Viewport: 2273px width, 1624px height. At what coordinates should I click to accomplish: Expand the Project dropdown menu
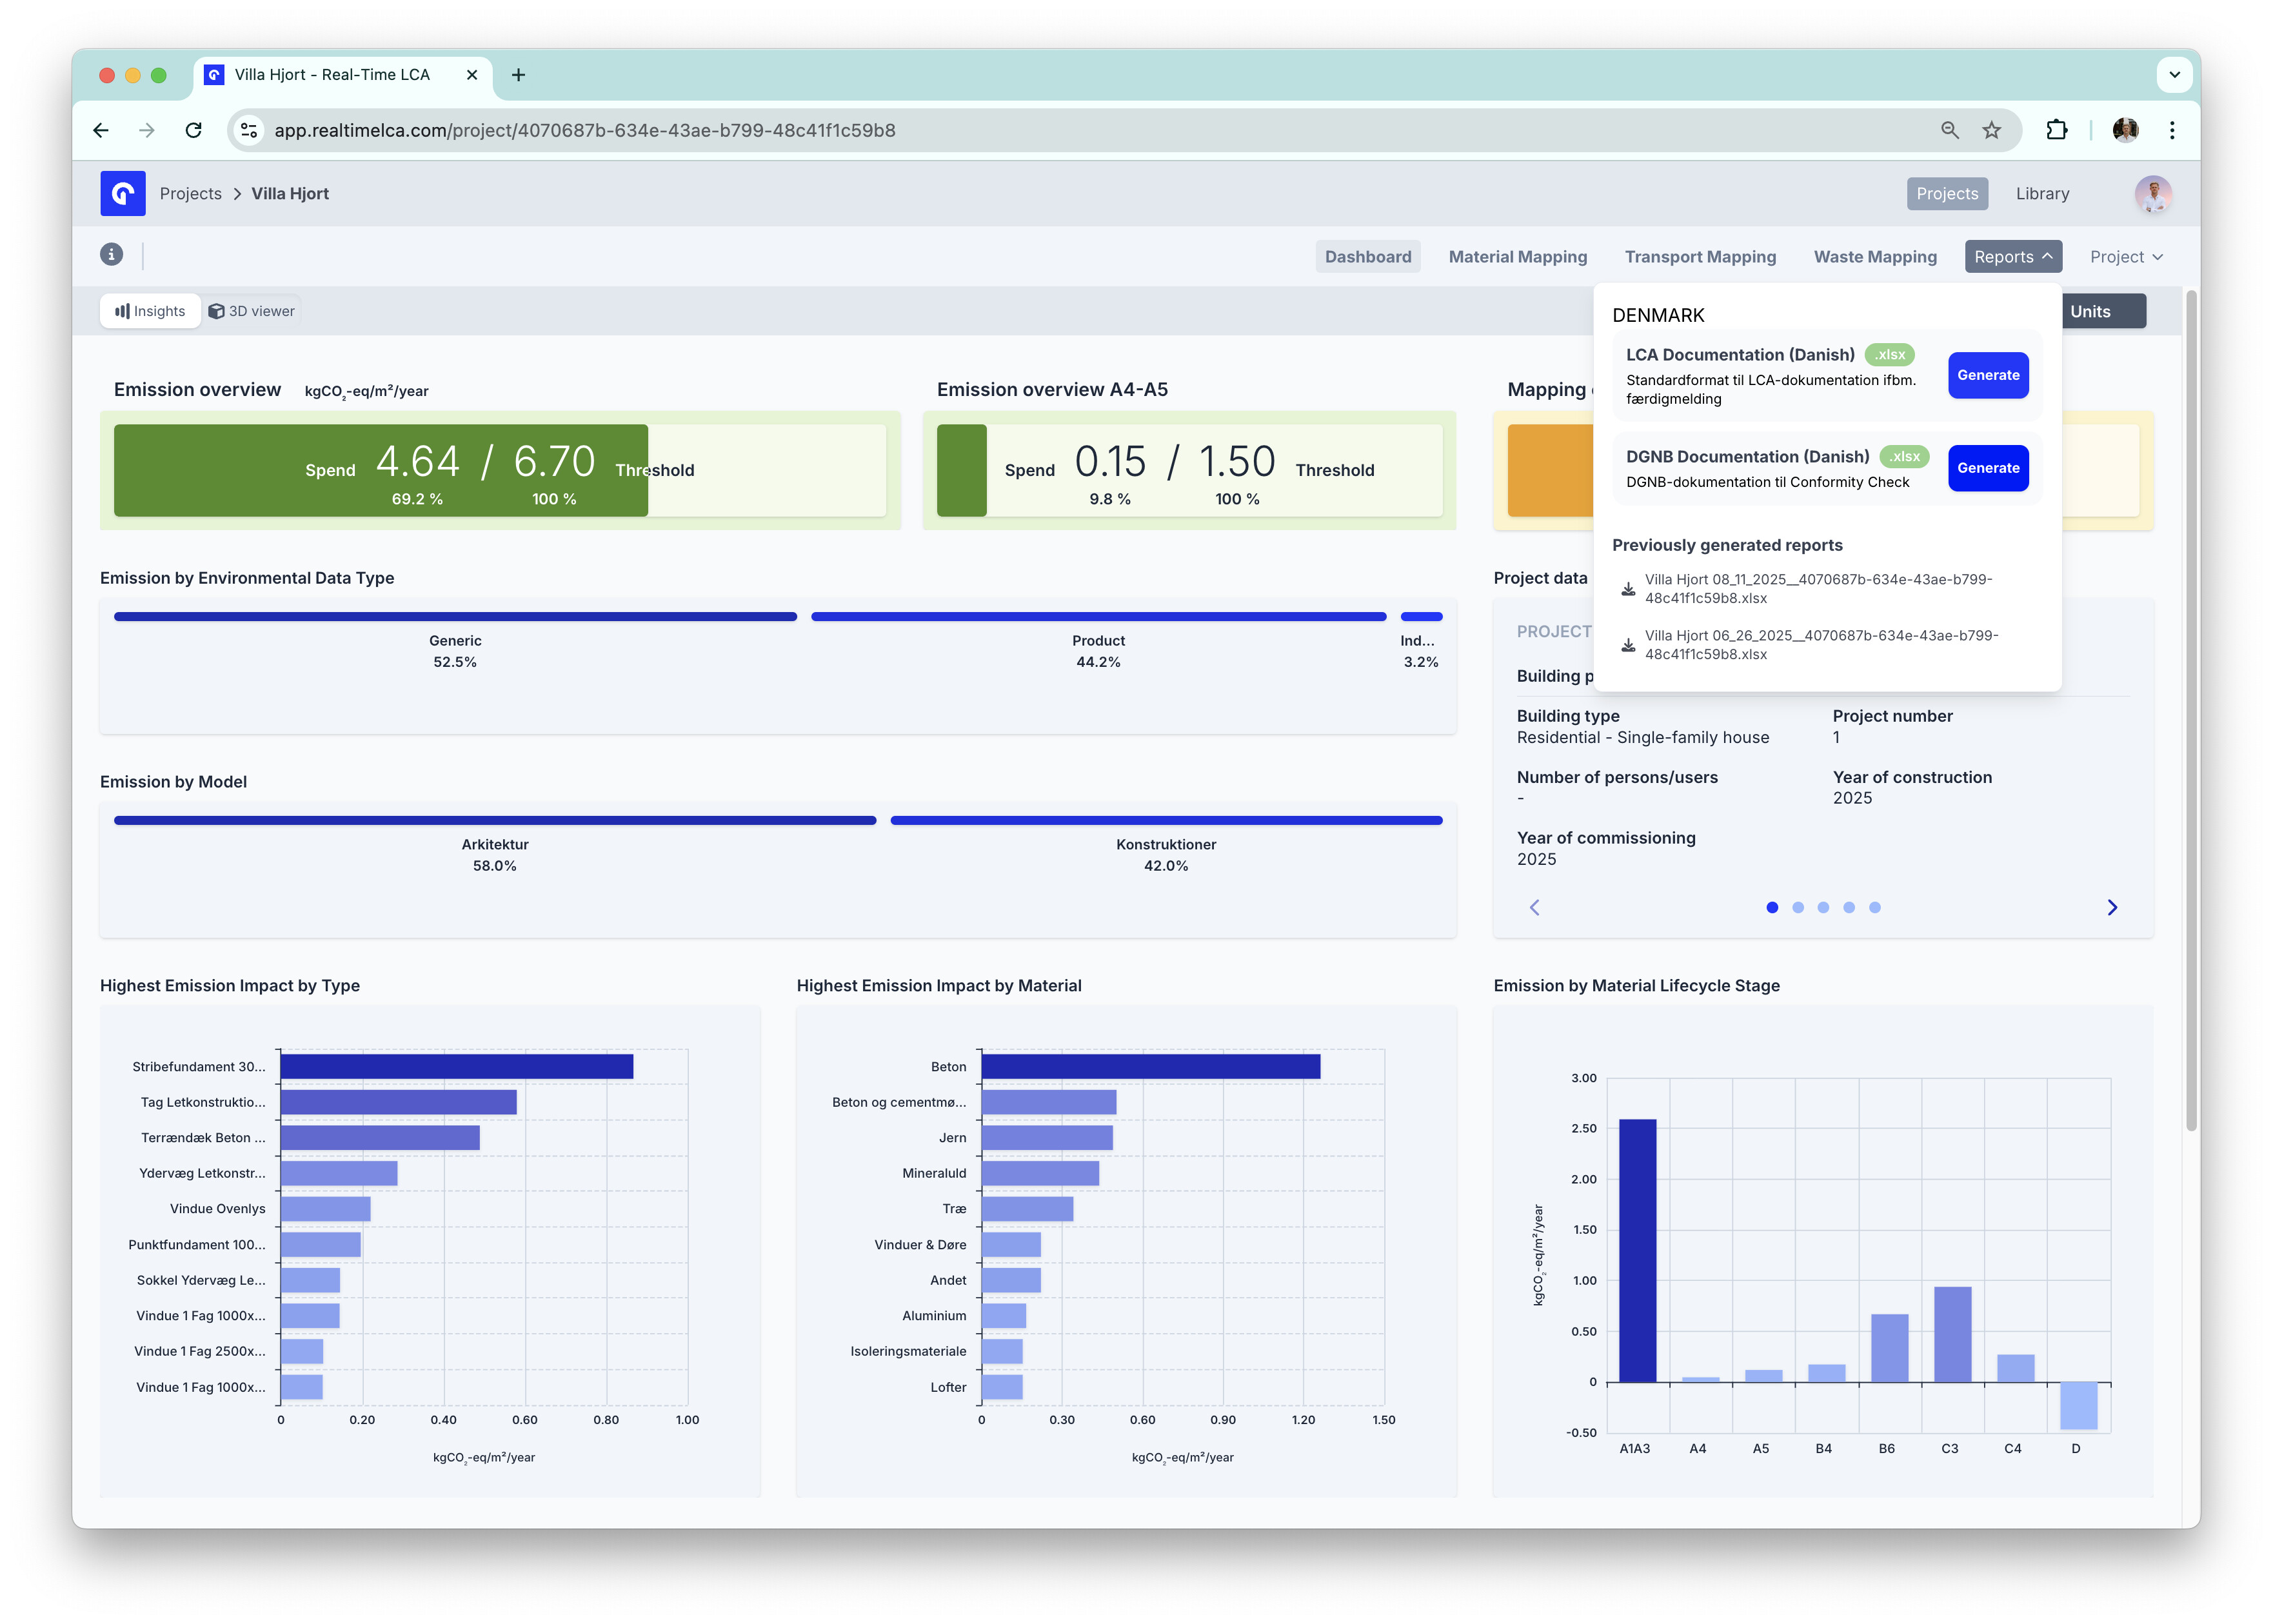pyautogui.click(x=2126, y=257)
